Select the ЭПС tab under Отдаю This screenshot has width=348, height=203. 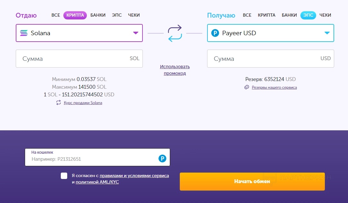(117, 15)
